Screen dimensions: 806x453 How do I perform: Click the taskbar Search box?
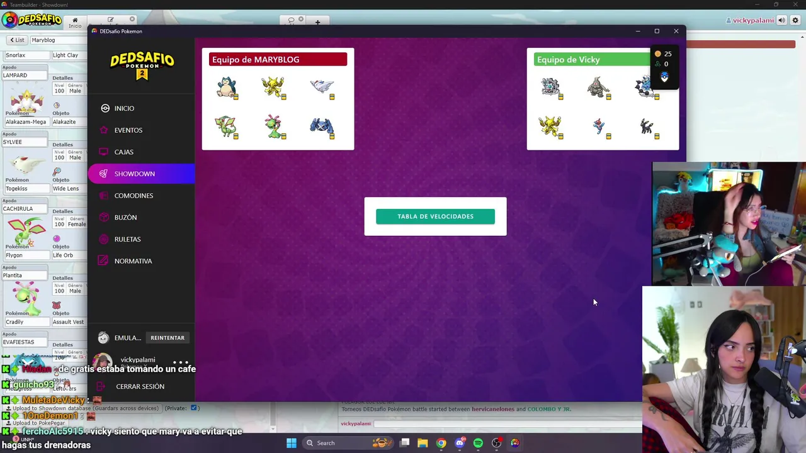pyautogui.click(x=348, y=443)
